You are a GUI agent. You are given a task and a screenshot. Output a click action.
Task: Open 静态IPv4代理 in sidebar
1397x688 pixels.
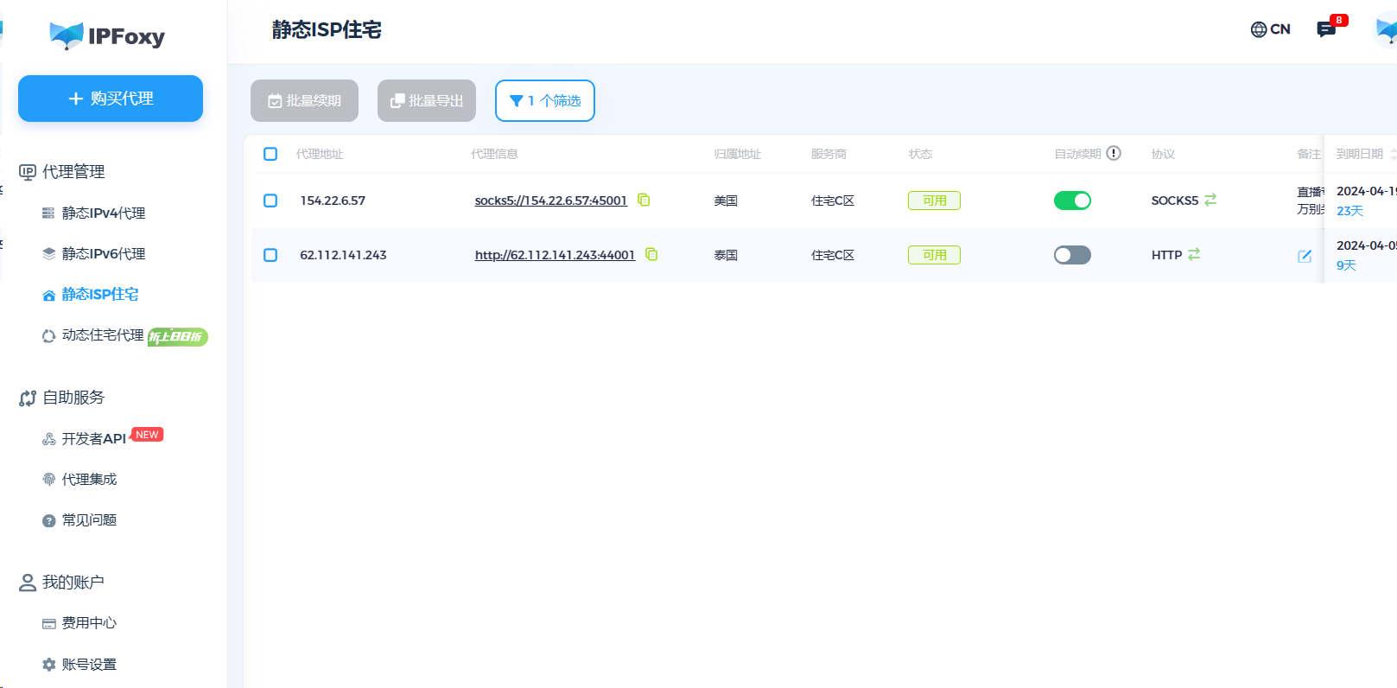tap(104, 213)
